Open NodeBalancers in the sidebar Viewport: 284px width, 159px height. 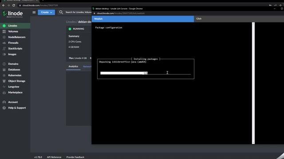click(17, 37)
